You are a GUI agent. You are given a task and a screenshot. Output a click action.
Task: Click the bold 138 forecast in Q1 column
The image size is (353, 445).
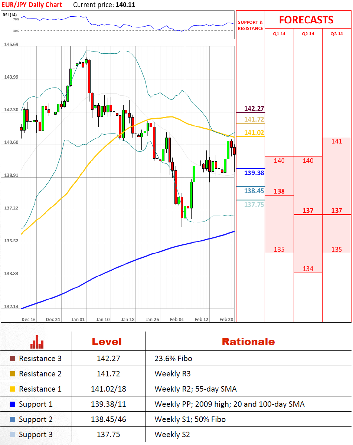279,191
